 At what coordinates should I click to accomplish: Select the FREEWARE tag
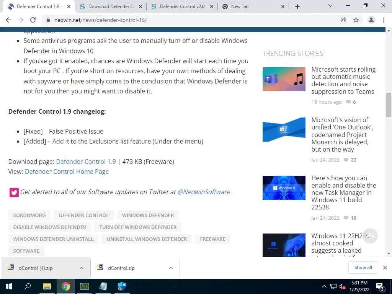click(212, 239)
